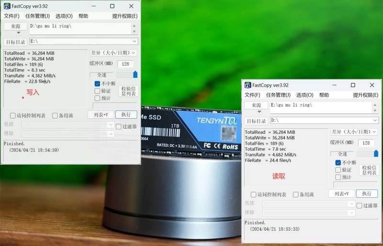
Task: Click 'Finished. (2024/04/21 18:54:59)' log text
Action: [x=31, y=147]
